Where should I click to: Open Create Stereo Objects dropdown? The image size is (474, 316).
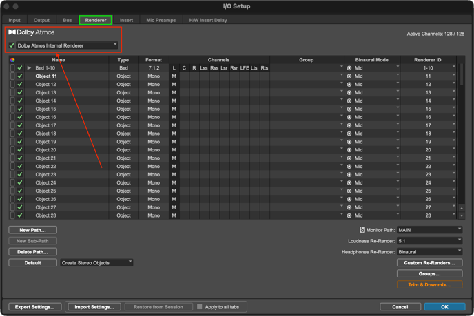point(96,263)
